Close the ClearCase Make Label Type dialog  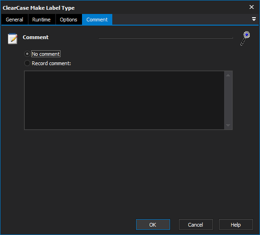(x=251, y=7)
